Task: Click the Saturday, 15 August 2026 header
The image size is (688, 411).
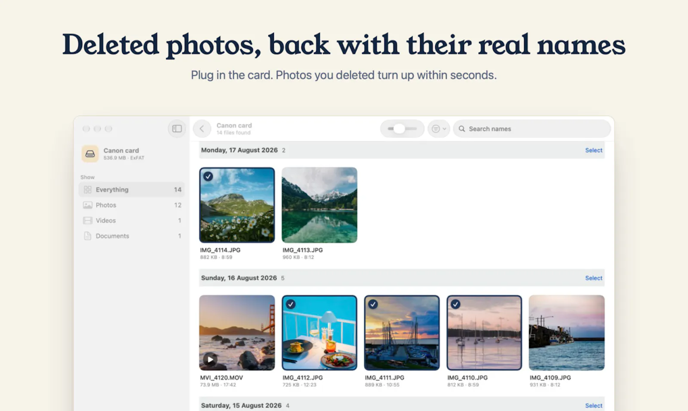Action: tap(241, 405)
